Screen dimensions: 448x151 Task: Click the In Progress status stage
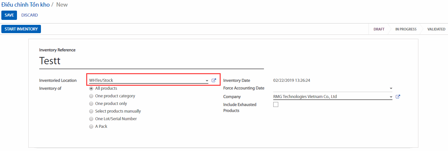coord(405,29)
